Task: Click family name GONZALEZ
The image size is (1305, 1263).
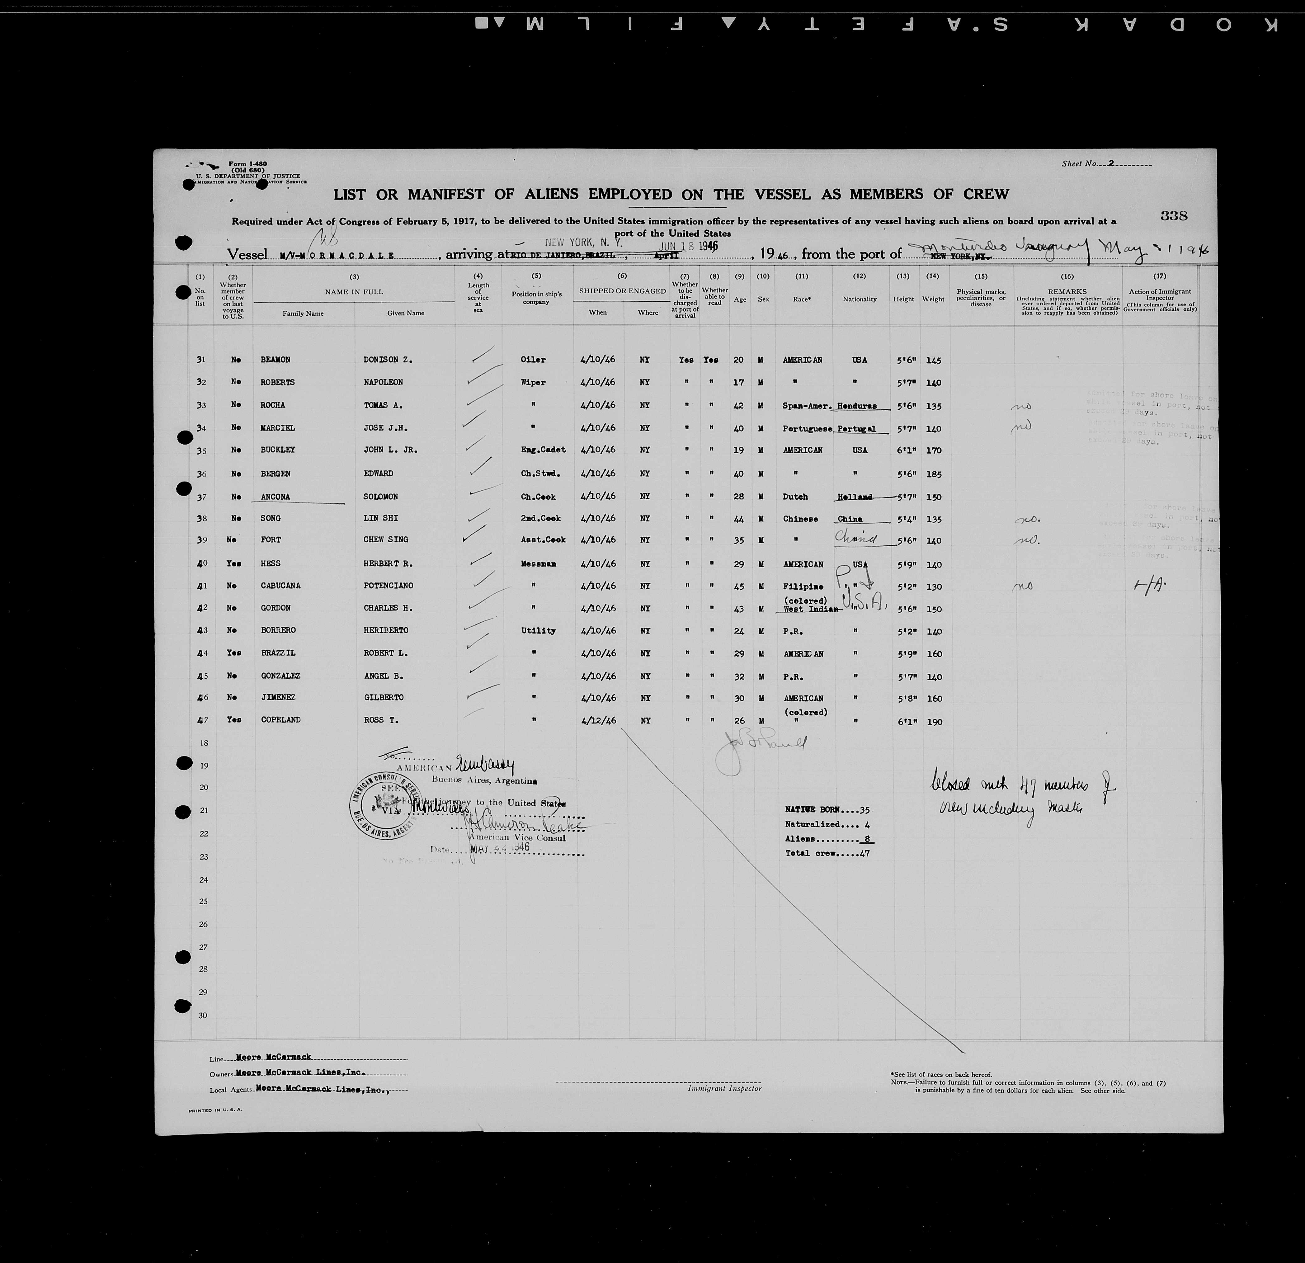Action: coord(280,676)
